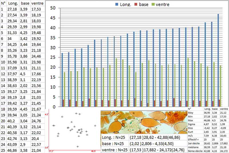The image size is (229, 153).
Task: Click the '9ème décile' row label
Action: 195,151
